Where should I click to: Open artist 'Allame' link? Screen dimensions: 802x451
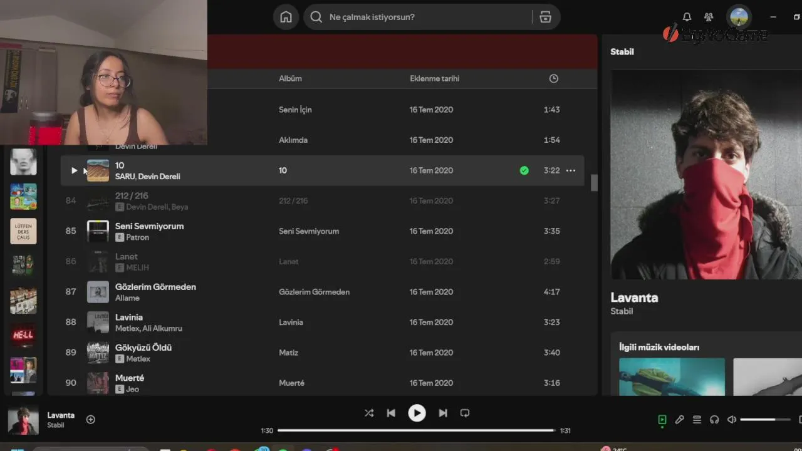pyautogui.click(x=127, y=298)
